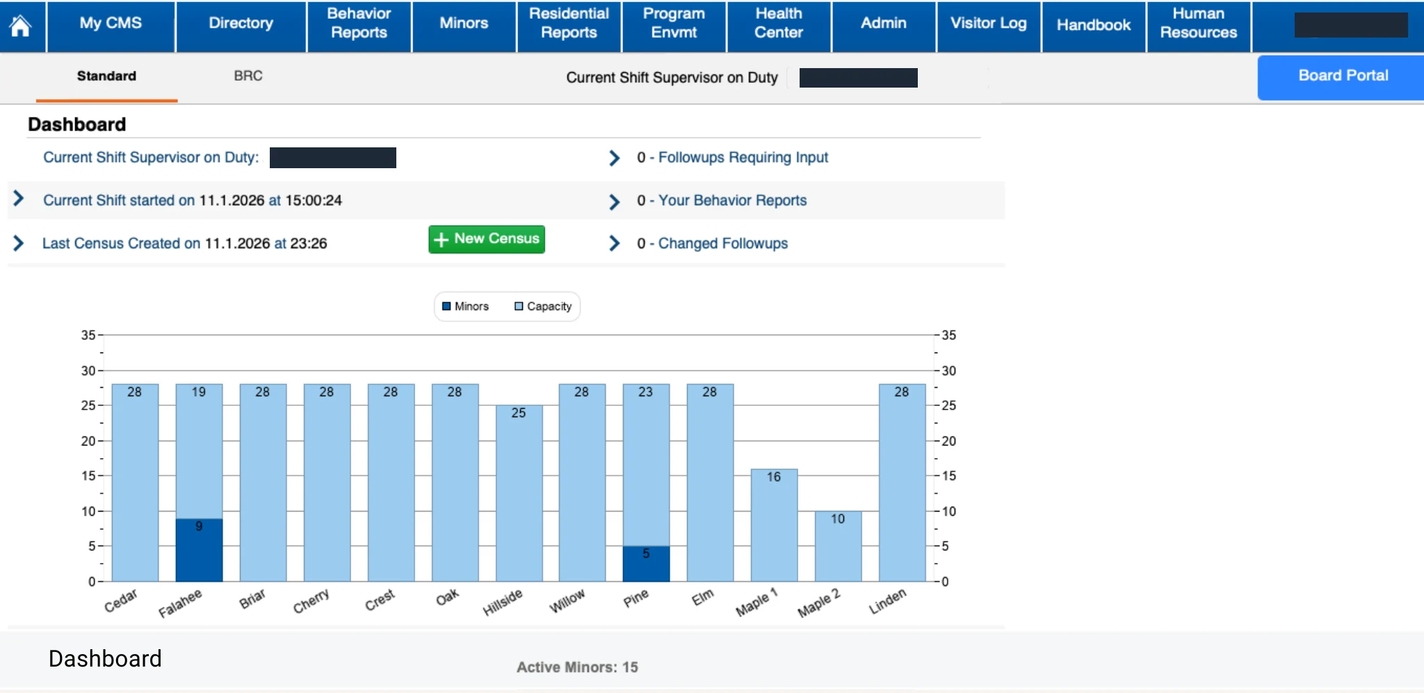This screenshot has width=1424, height=693.
Task: Open the Admin menu
Action: pyautogui.click(x=884, y=26)
